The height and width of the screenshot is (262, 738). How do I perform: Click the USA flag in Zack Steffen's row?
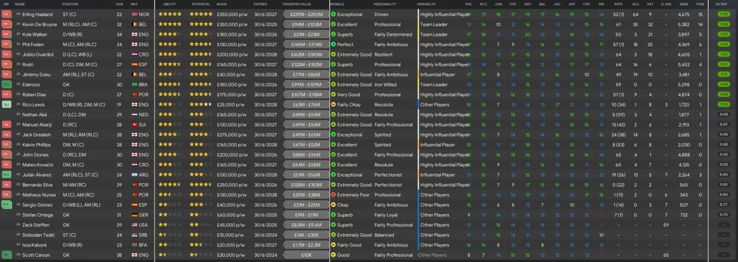(135, 225)
